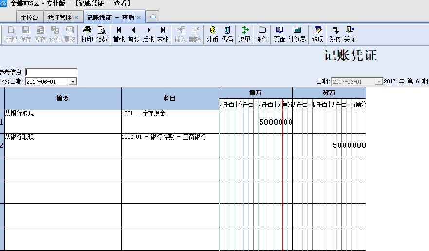Image resolution: width=429 pixels, height=251 pixels.
Task: Click the 删除 (Delete row) toolbar icon
Action: click(x=195, y=34)
